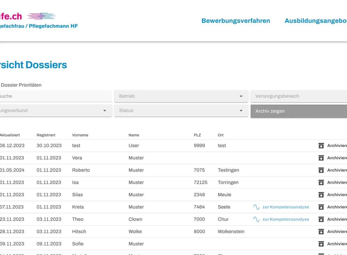
Task: Click archive icon in Roberto Muster row
Action: [321, 170]
